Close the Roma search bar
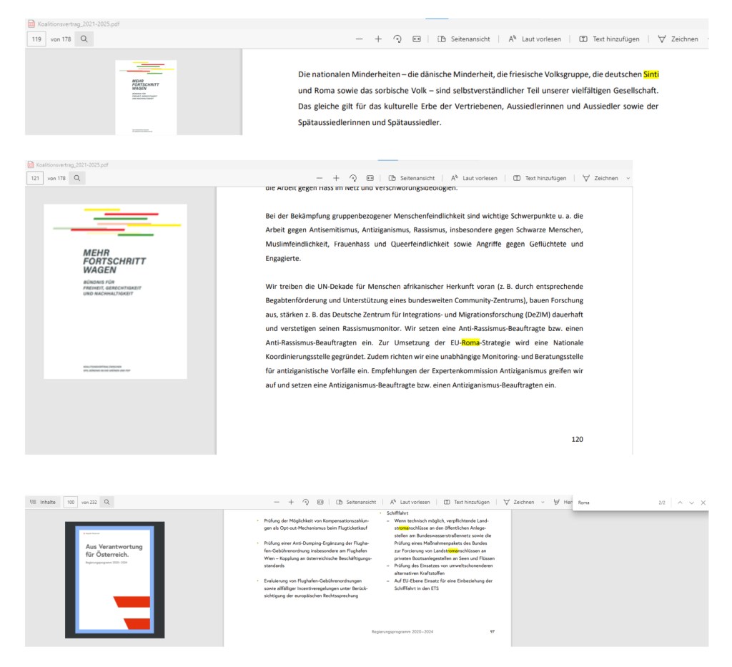 tap(703, 503)
